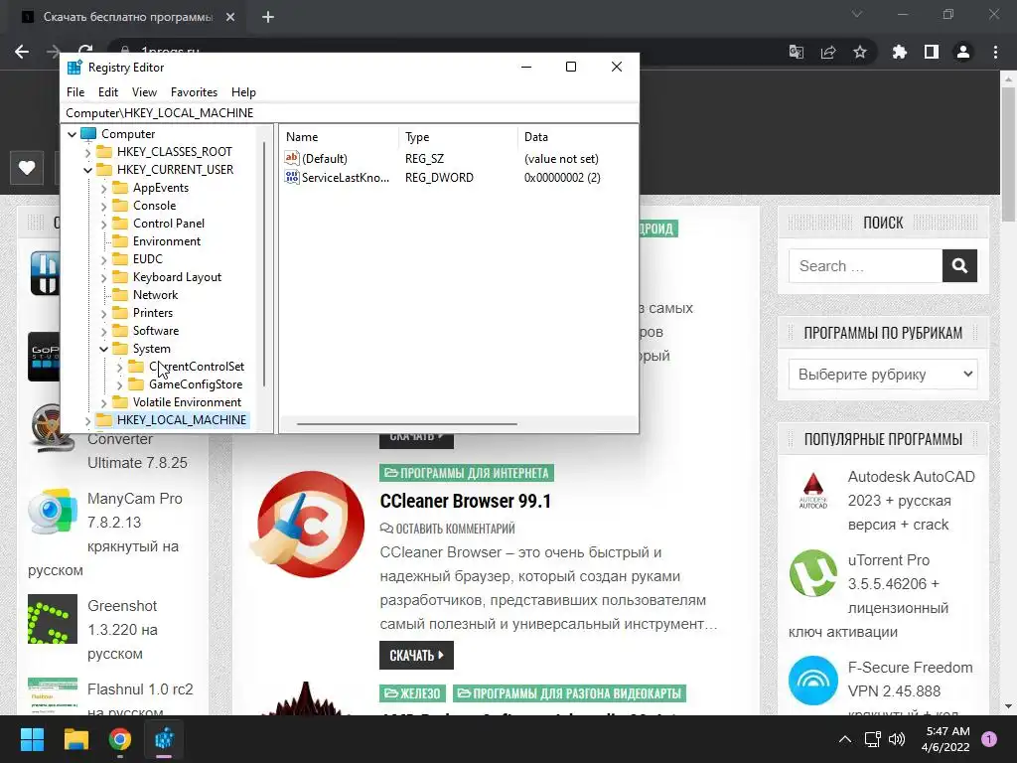Open the Edit menu in Registry Editor
The image size is (1017, 763).
[x=107, y=92]
